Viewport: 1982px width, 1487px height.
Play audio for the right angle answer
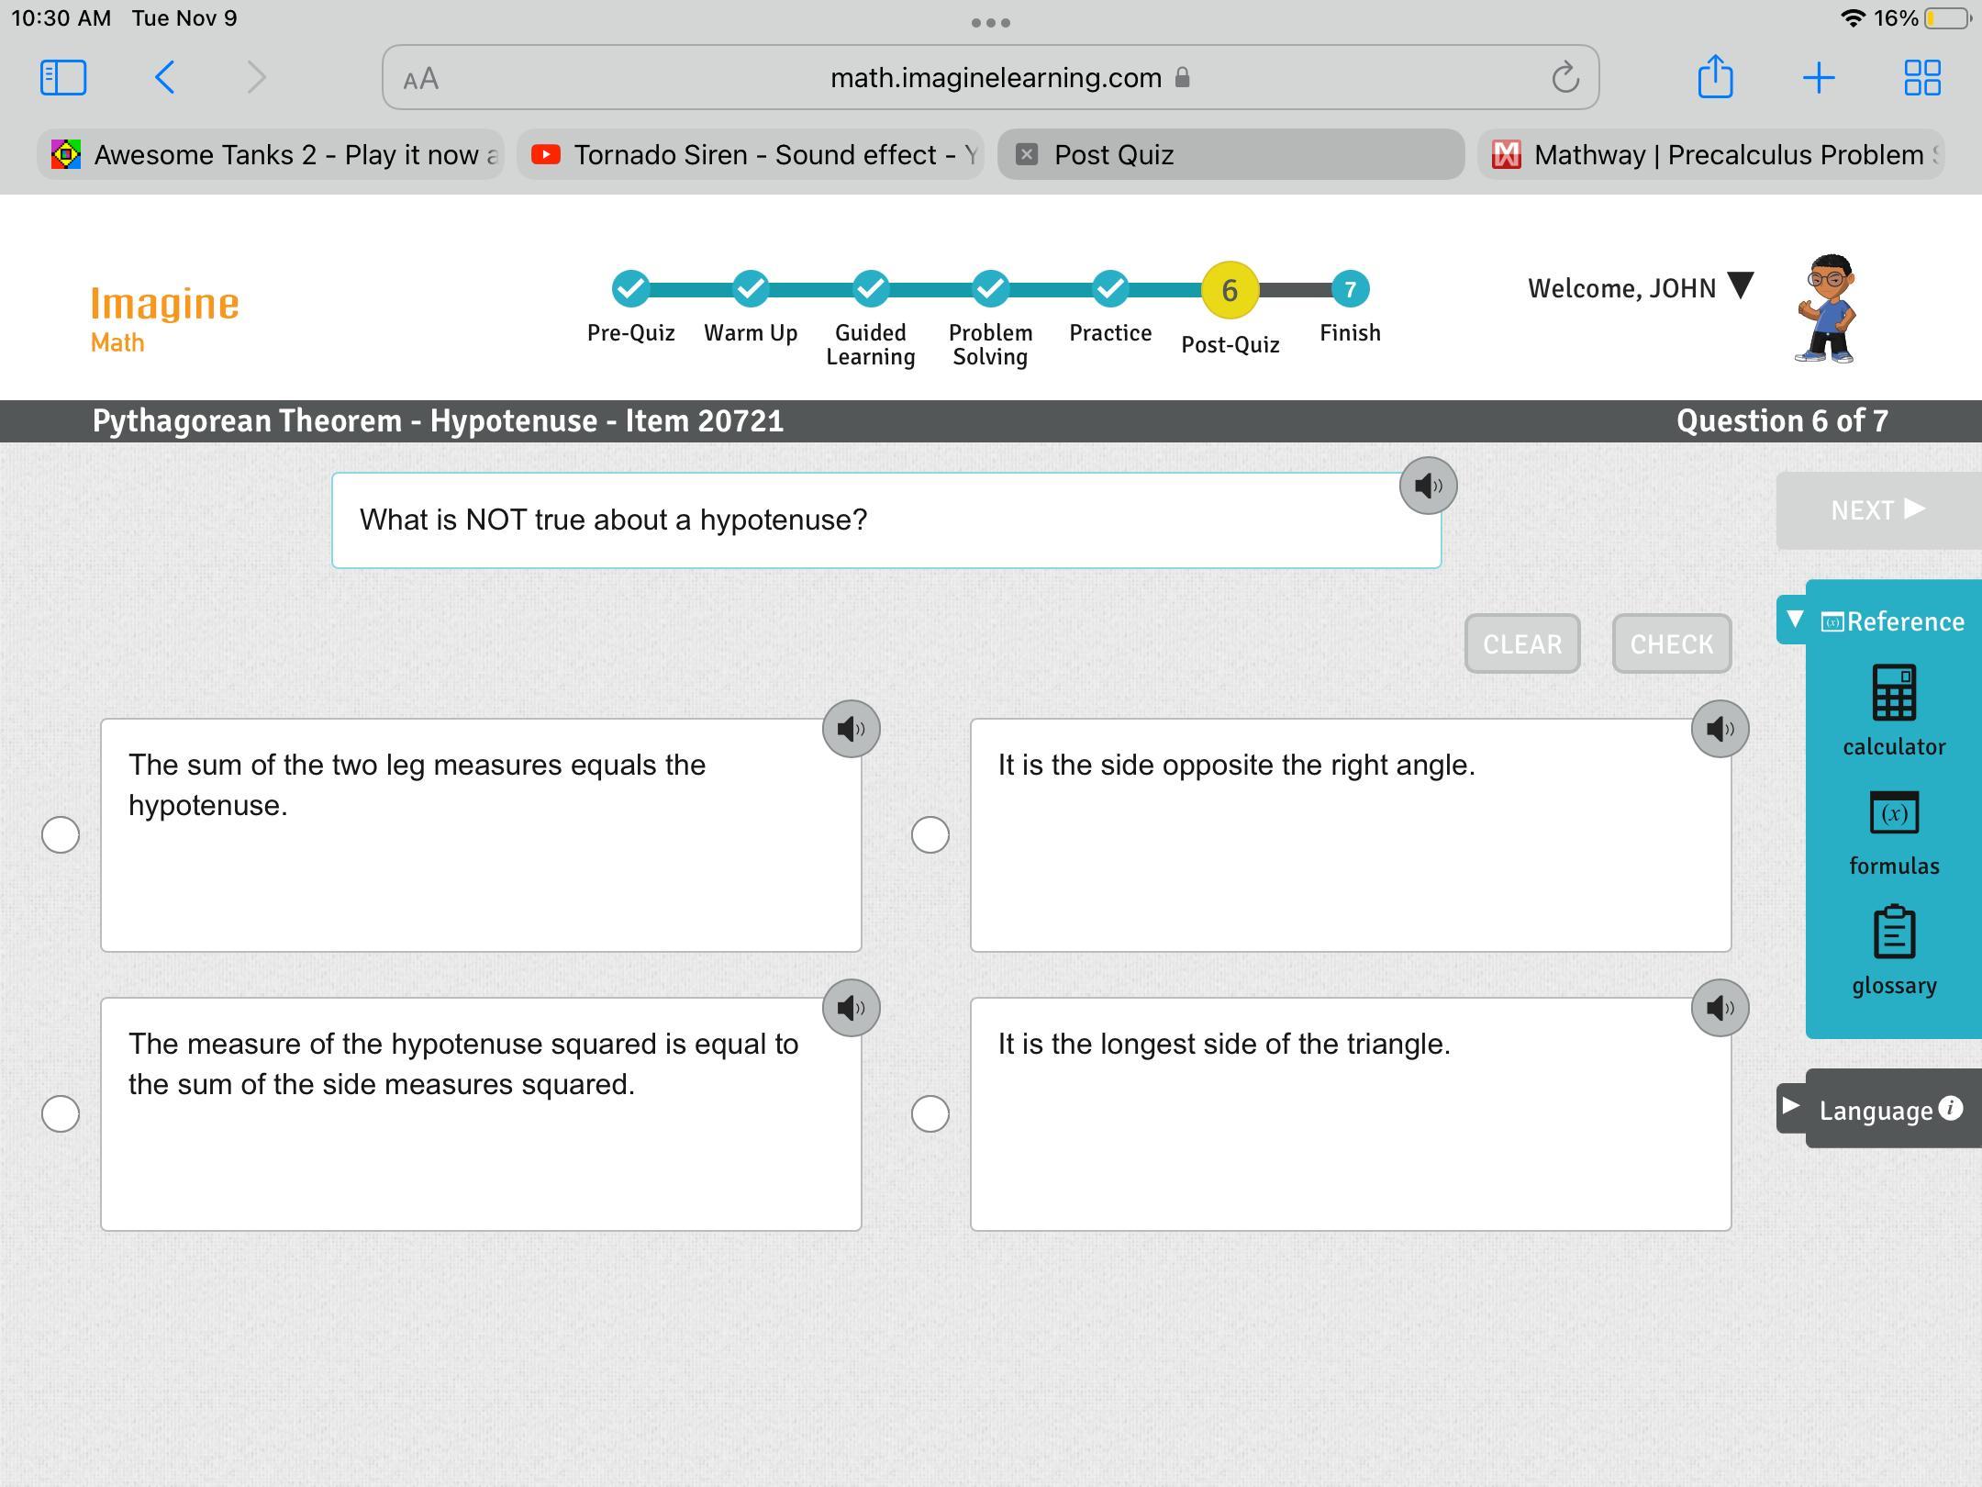tap(1719, 729)
